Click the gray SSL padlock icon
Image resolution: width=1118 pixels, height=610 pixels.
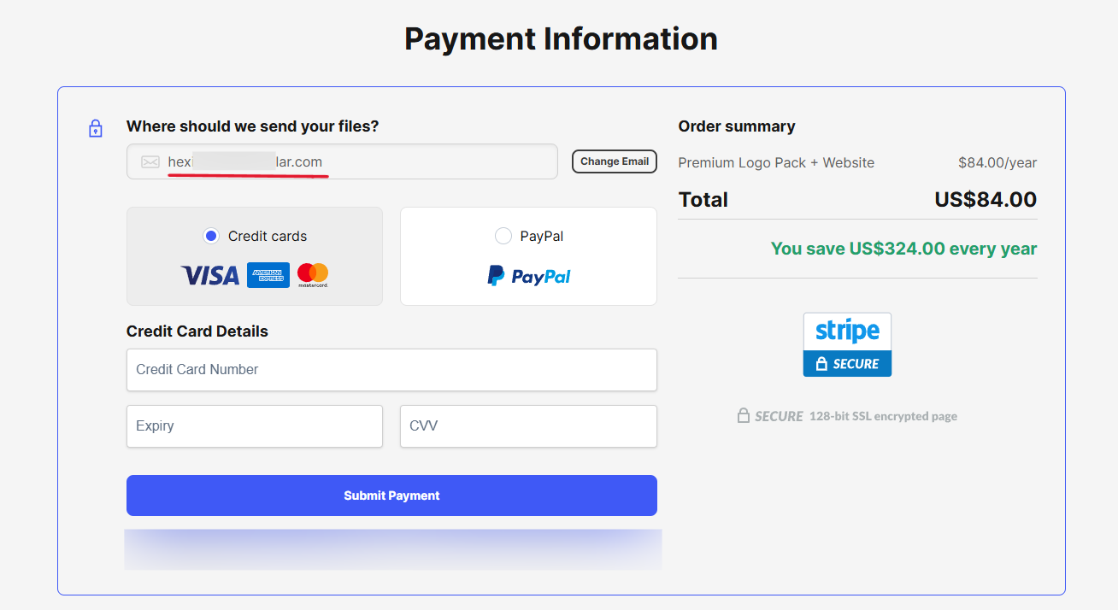(744, 416)
